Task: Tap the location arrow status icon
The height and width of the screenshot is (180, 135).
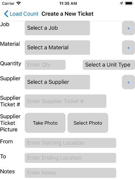Action: [x=121, y=3]
